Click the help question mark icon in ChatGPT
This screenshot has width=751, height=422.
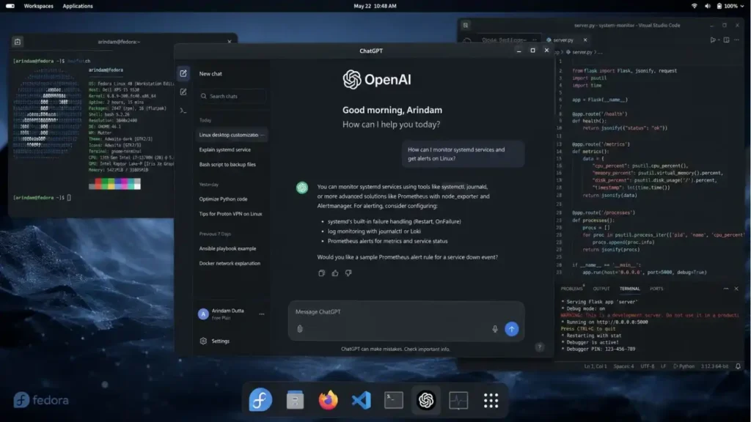coord(539,347)
